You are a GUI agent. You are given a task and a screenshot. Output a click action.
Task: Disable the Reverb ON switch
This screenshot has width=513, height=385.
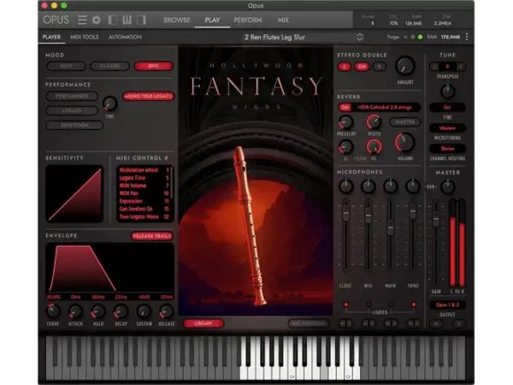tap(345, 108)
